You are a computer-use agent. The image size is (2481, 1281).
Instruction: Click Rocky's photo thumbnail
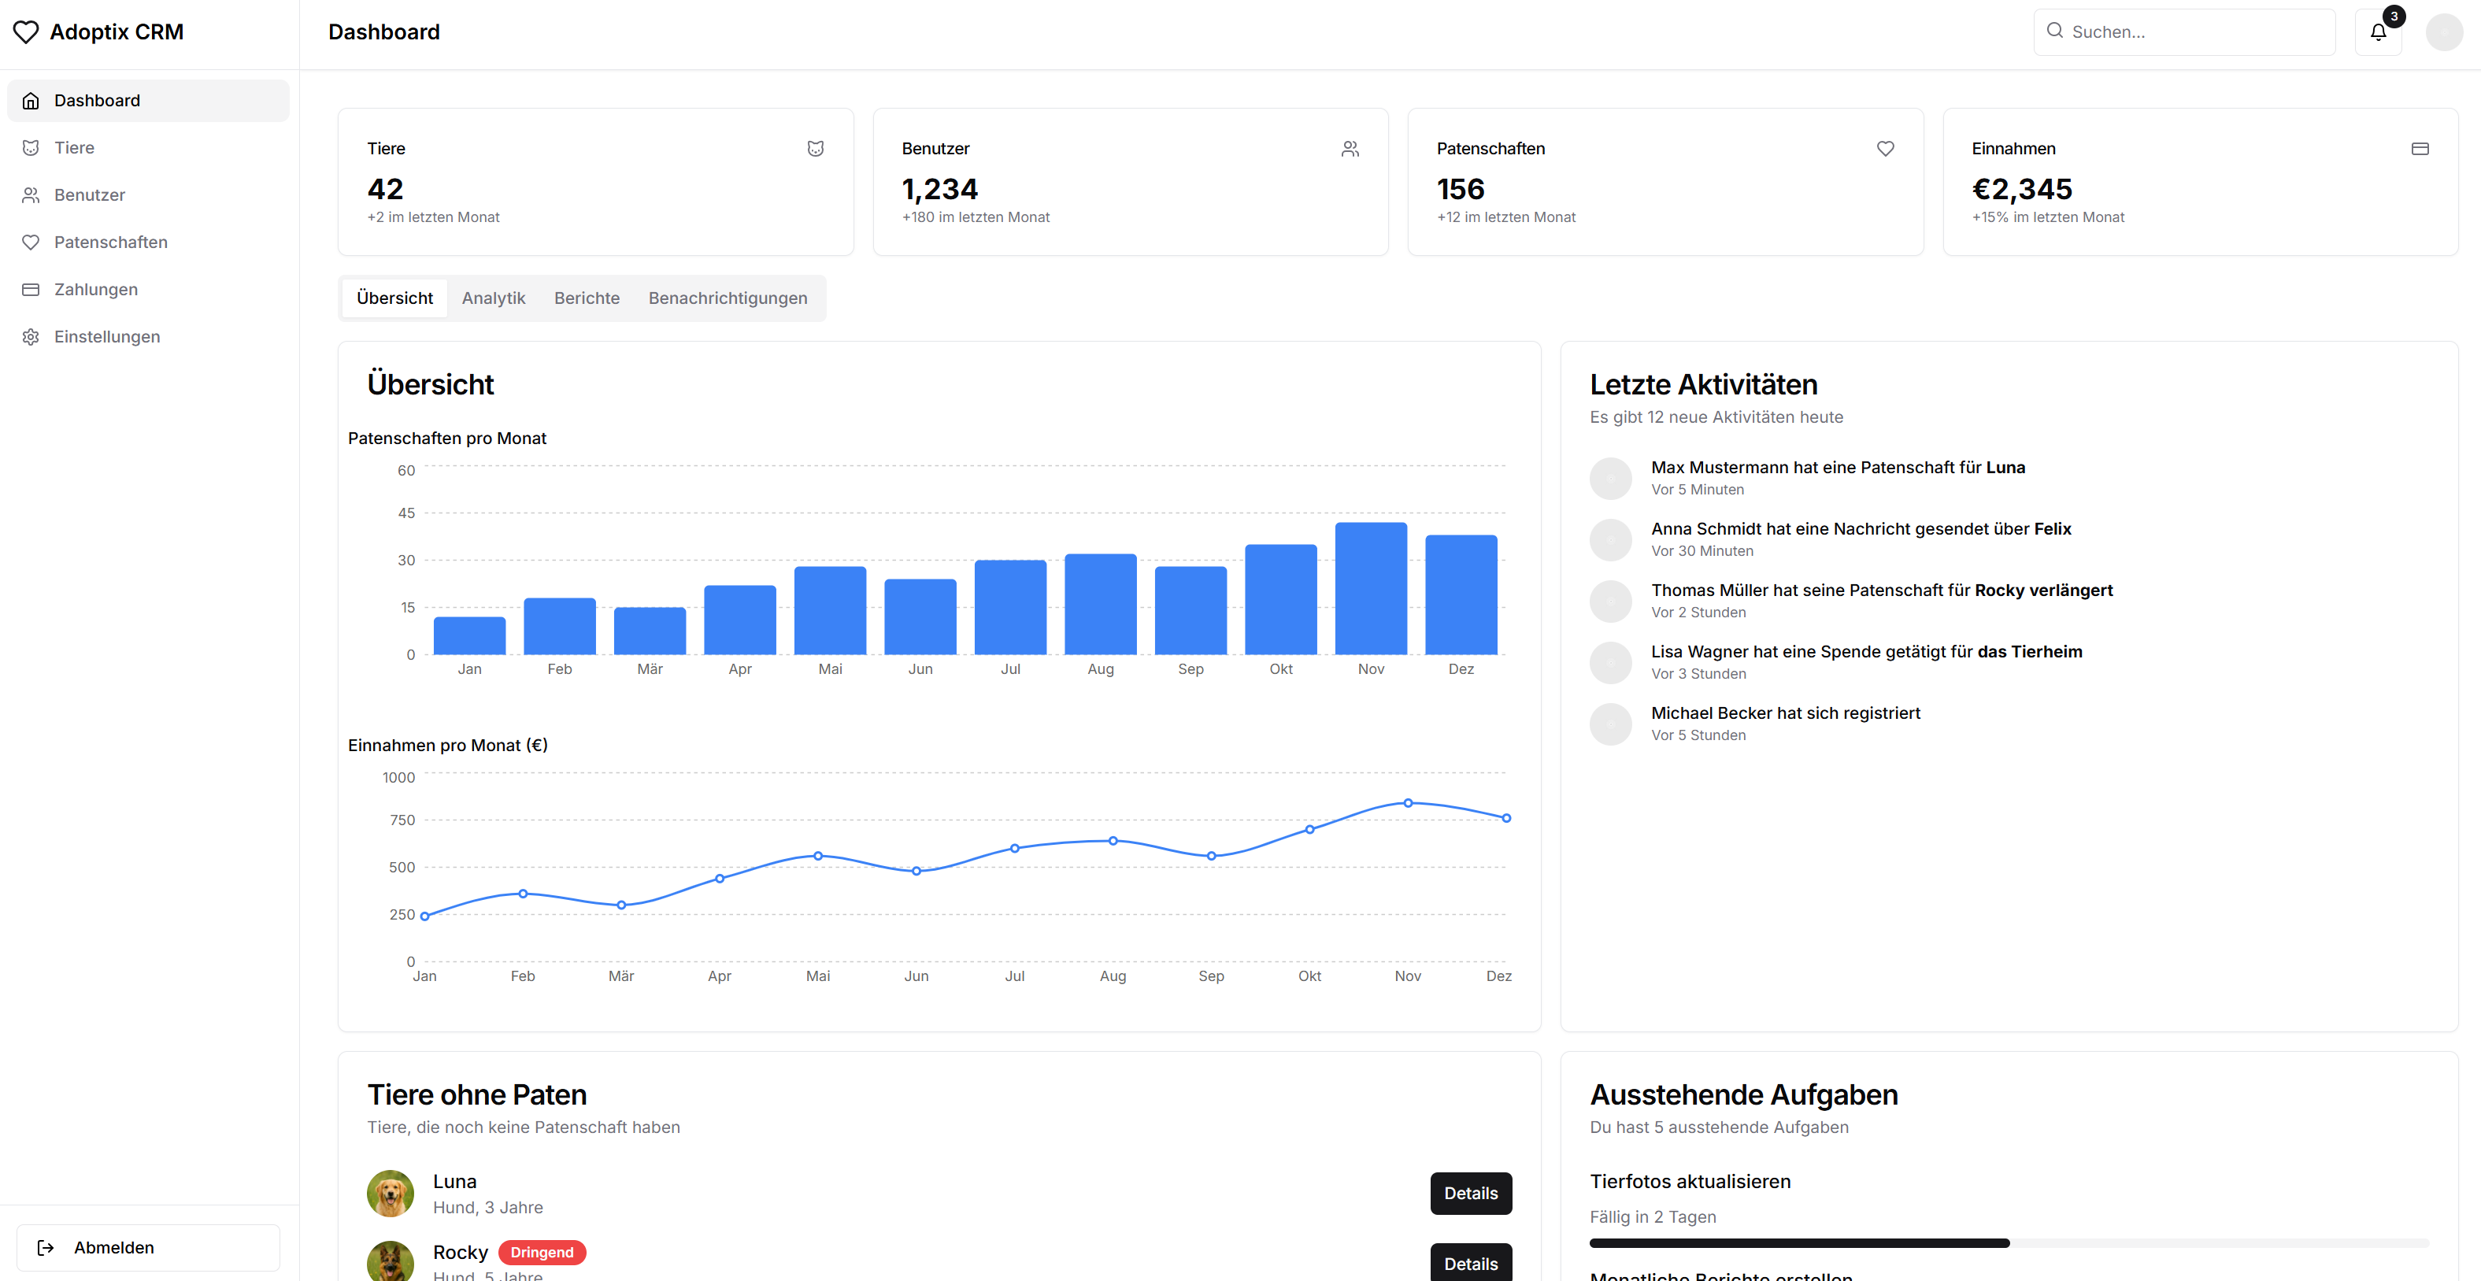tap(390, 1262)
